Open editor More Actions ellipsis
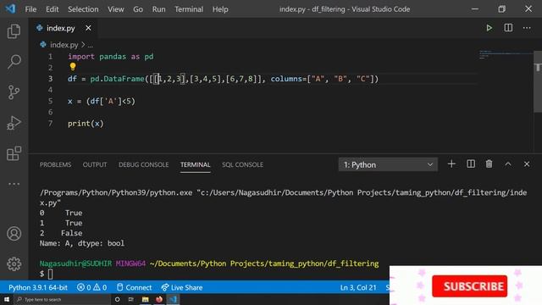The width and height of the screenshot is (542, 305). coord(527,28)
